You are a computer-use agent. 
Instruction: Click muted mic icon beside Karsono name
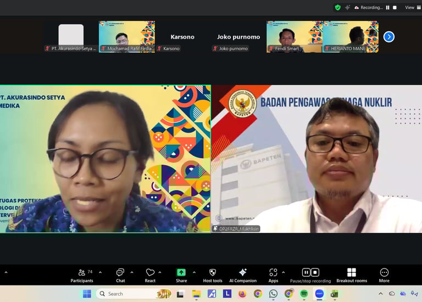click(159, 49)
